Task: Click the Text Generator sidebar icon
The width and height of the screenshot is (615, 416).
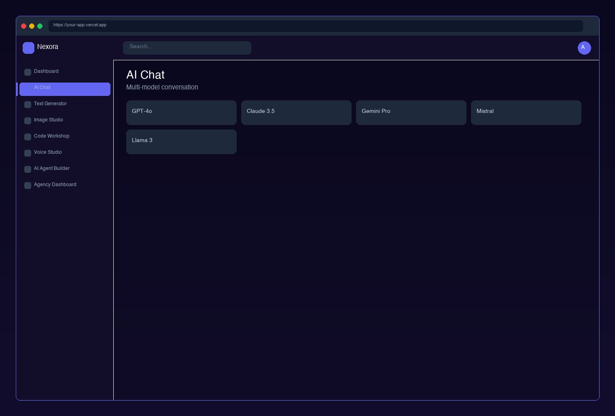Action: pos(28,104)
